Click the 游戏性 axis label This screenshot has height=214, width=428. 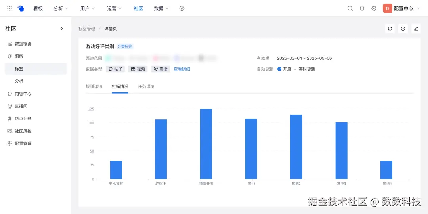point(160,184)
